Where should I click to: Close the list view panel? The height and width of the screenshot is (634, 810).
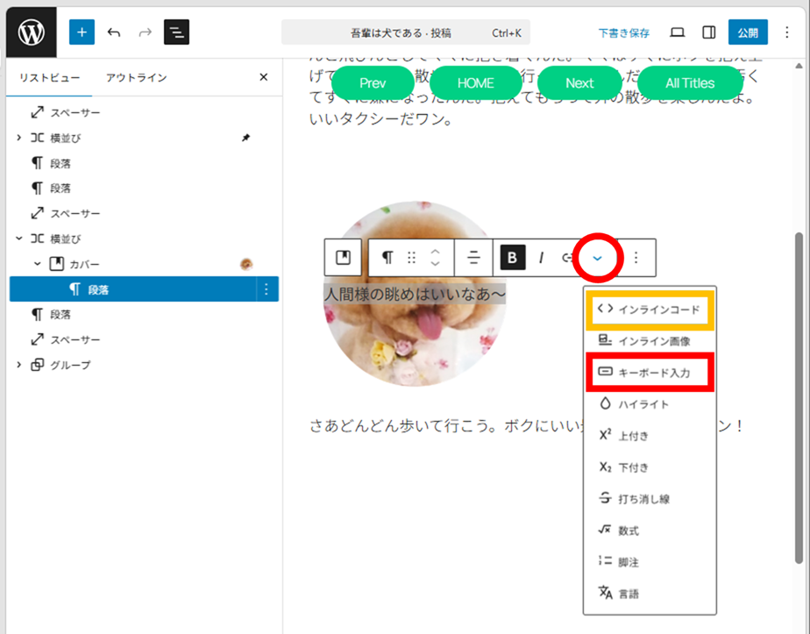(264, 77)
